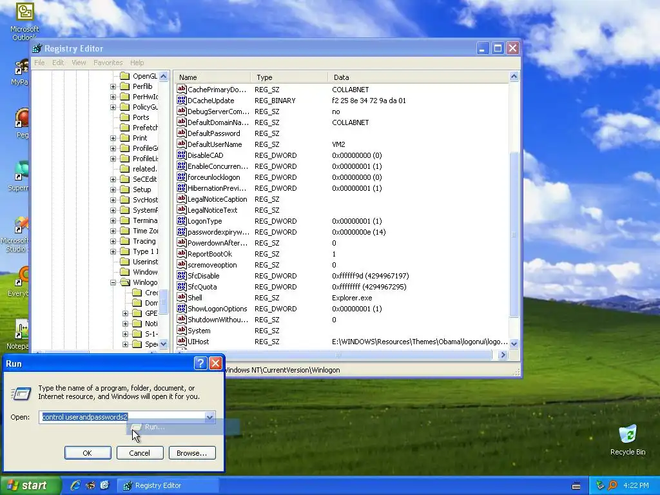
Task: Click the values list horizontal scrollbar thumb
Action: click(338, 355)
